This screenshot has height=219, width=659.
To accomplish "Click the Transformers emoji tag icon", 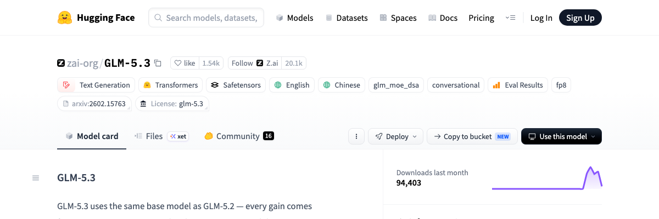I will [148, 85].
